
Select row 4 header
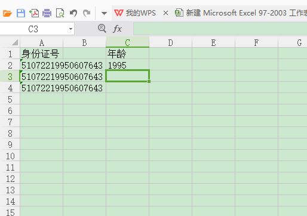pyautogui.click(x=10, y=88)
